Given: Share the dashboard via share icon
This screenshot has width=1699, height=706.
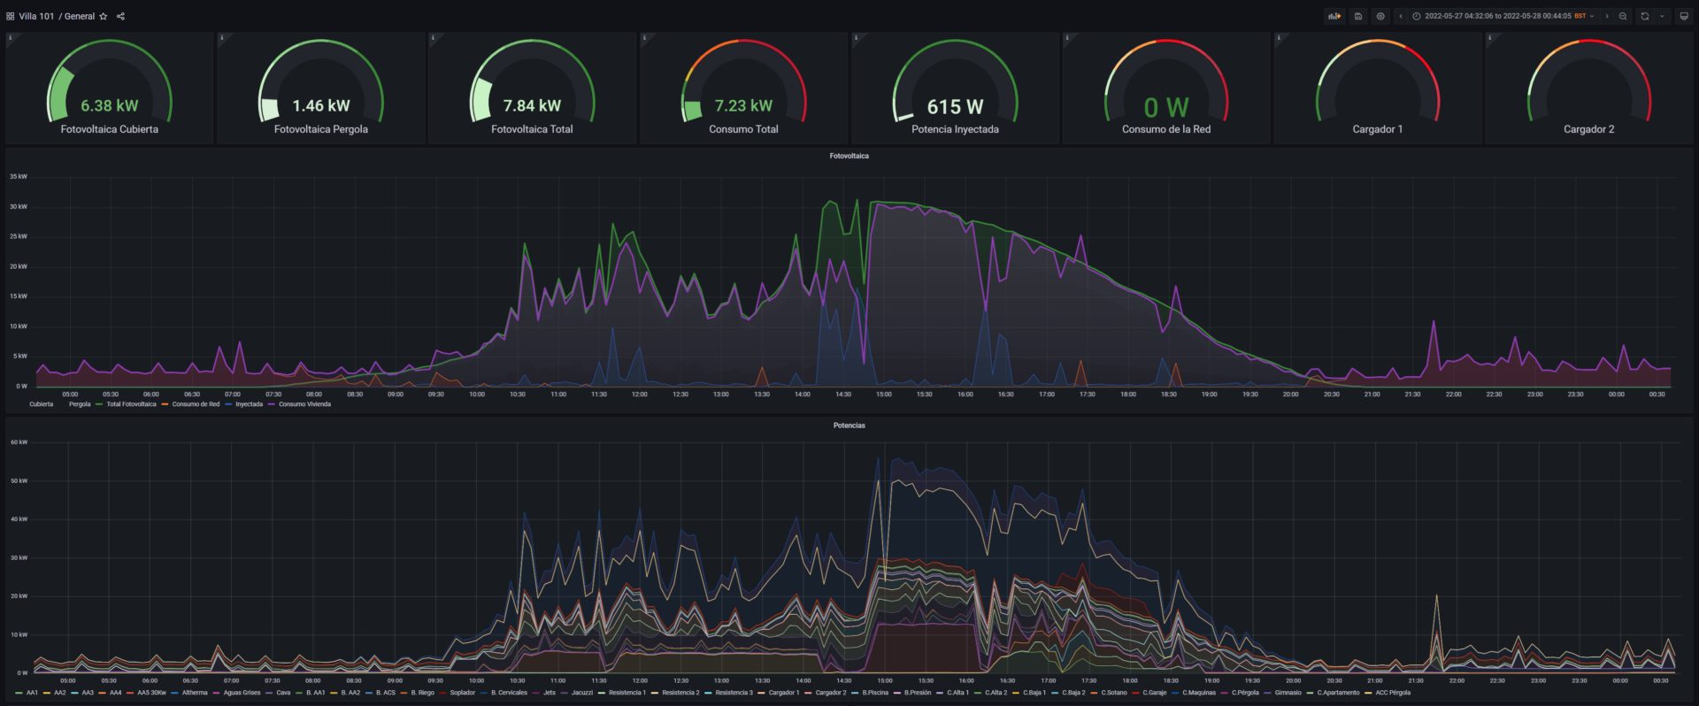Looking at the screenshot, I should coord(120,16).
